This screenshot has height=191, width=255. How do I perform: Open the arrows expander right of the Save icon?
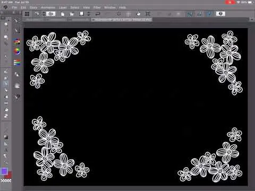[89, 14]
